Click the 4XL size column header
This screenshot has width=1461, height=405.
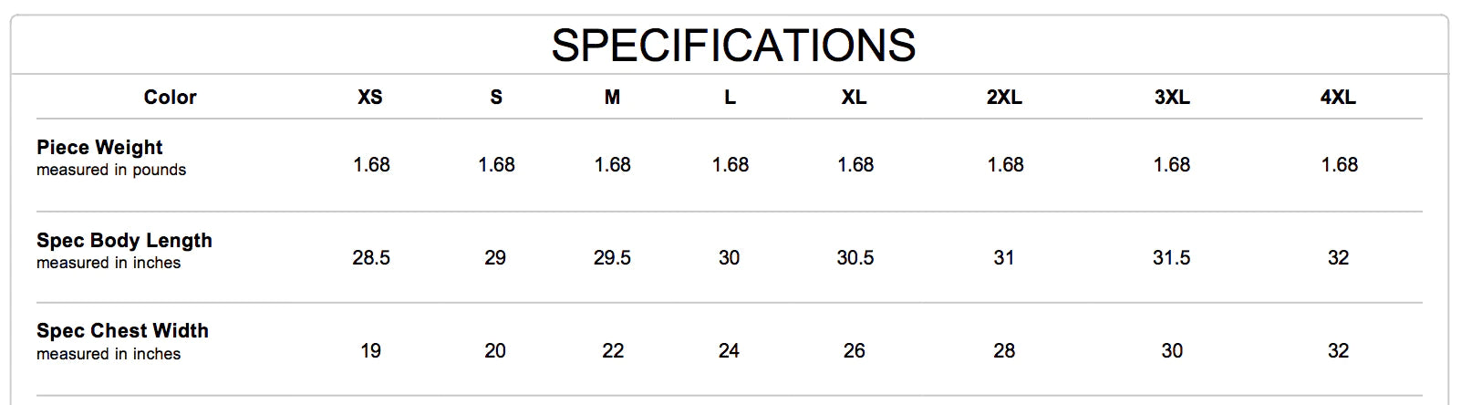click(x=1338, y=98)
